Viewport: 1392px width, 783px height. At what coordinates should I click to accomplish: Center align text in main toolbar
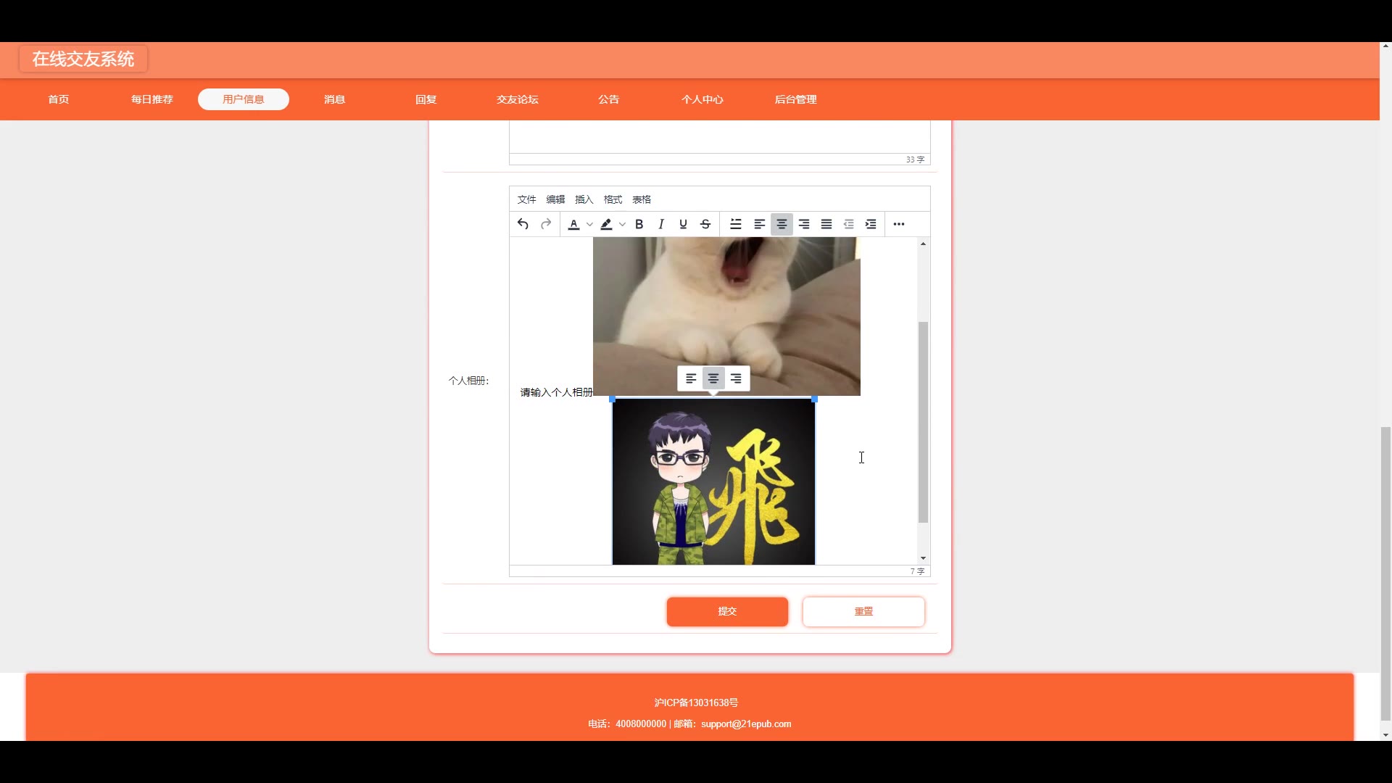point(782,224)
